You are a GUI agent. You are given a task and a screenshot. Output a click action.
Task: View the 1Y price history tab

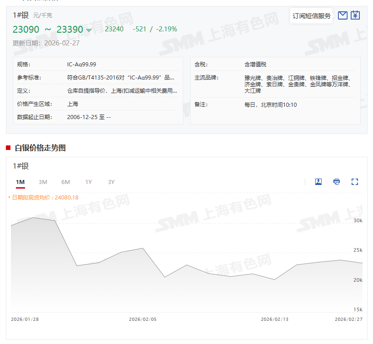point(88,182)
